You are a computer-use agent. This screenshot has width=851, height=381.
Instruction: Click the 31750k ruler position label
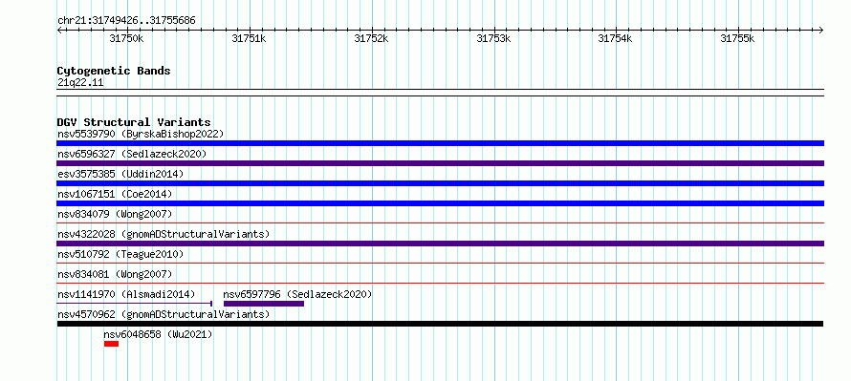pos(126,39)
